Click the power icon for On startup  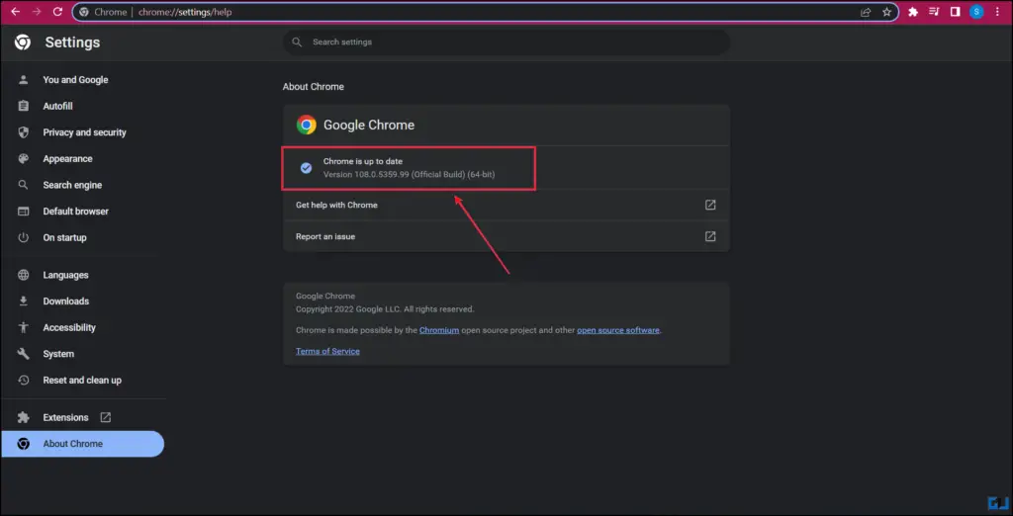tap(24, 237)
